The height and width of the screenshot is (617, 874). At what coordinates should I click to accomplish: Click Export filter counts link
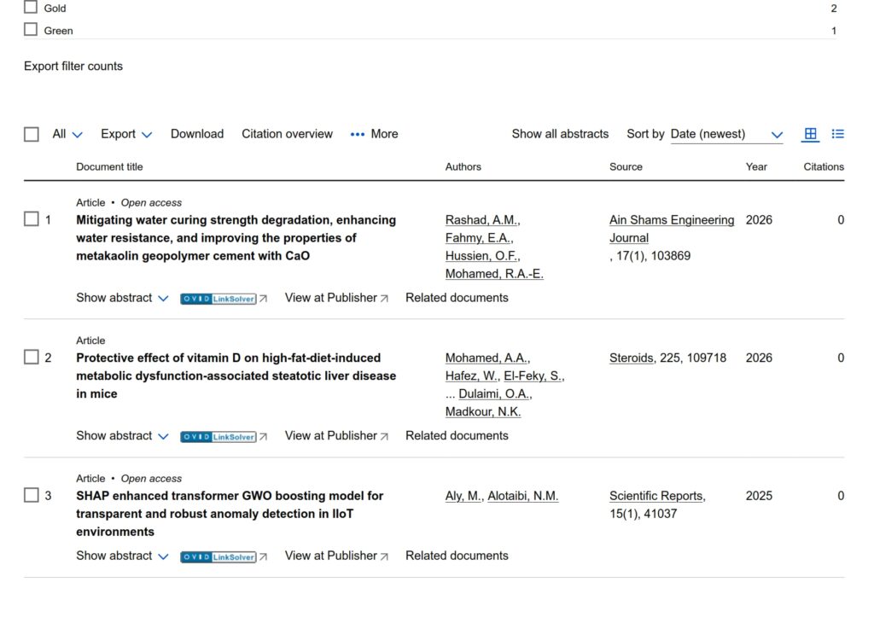[x=73, y=66]
